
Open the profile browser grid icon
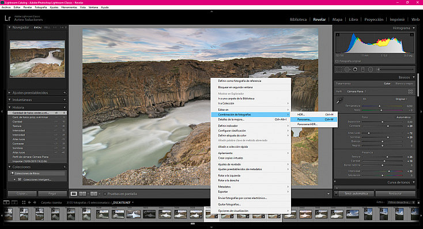click(x=410, y=92)
